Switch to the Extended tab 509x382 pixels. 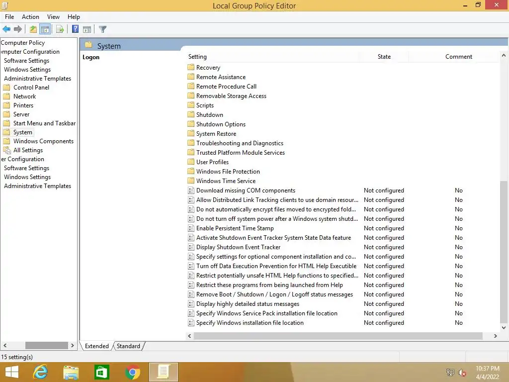coord(97,346)
